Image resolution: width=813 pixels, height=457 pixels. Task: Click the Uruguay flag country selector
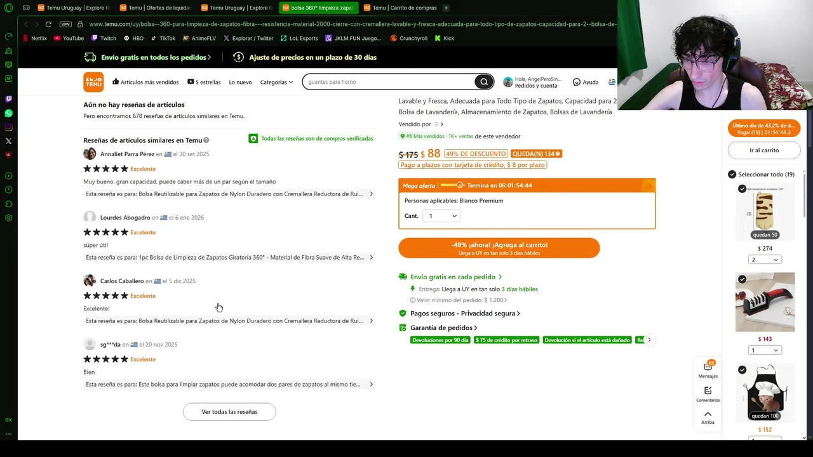point(612,82)
